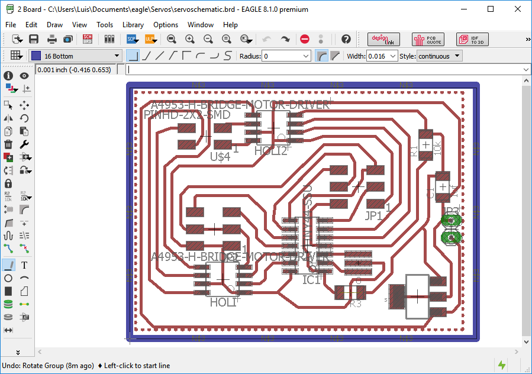
Task: Click the Redraw zoom icon
Action: point(227,40)
